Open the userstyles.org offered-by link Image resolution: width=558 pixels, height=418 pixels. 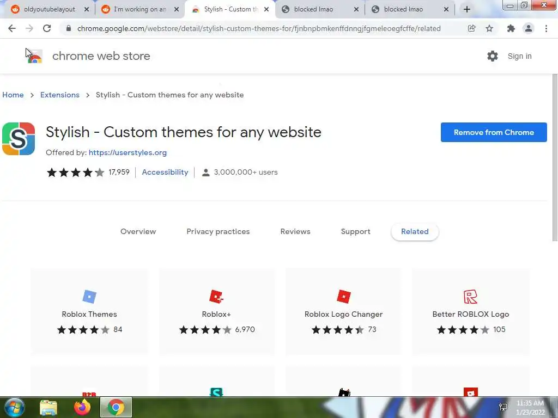[128, 152]
